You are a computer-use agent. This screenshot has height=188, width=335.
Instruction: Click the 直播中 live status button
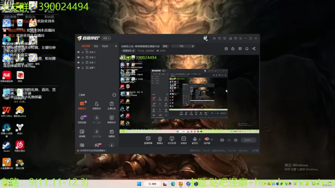(x=248, y=140)
